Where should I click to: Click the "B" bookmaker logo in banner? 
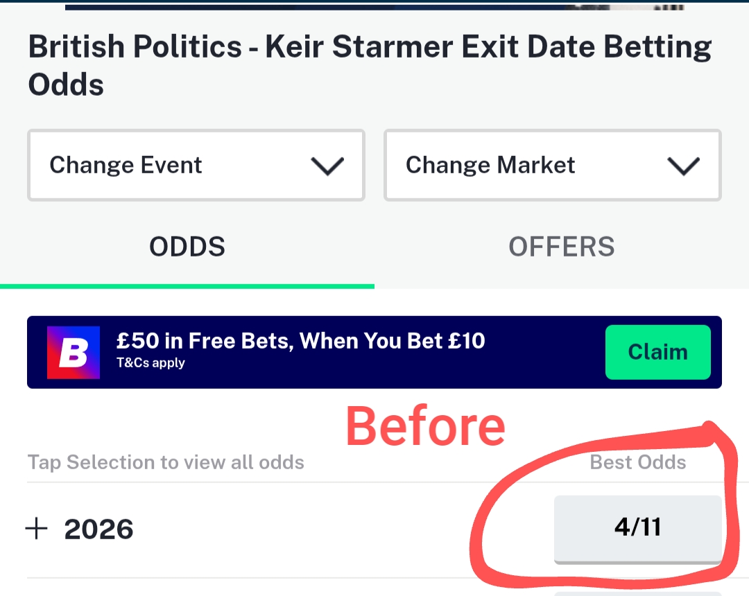[x=74, y=352]
